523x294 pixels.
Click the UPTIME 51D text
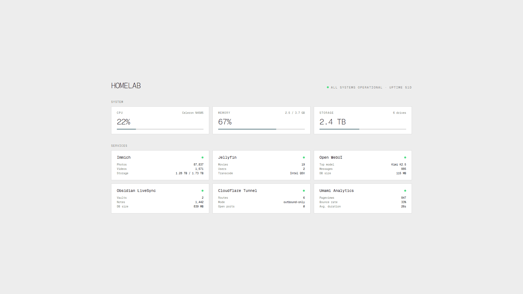tap(400, 87)
